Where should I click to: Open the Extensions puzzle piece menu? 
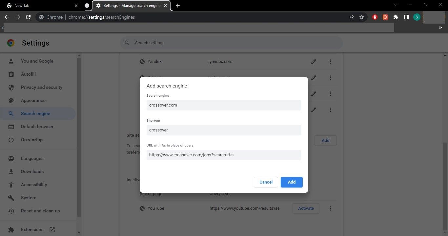tap(396, 17)
